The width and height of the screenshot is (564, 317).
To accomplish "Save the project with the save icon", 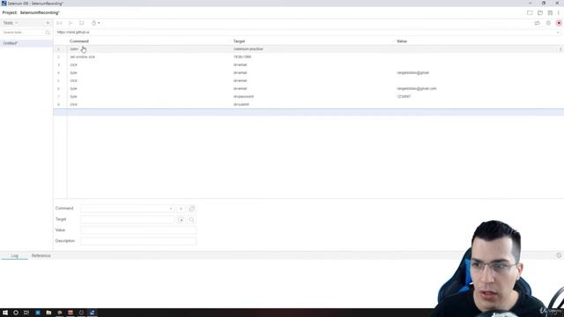I will click(550, 12).
